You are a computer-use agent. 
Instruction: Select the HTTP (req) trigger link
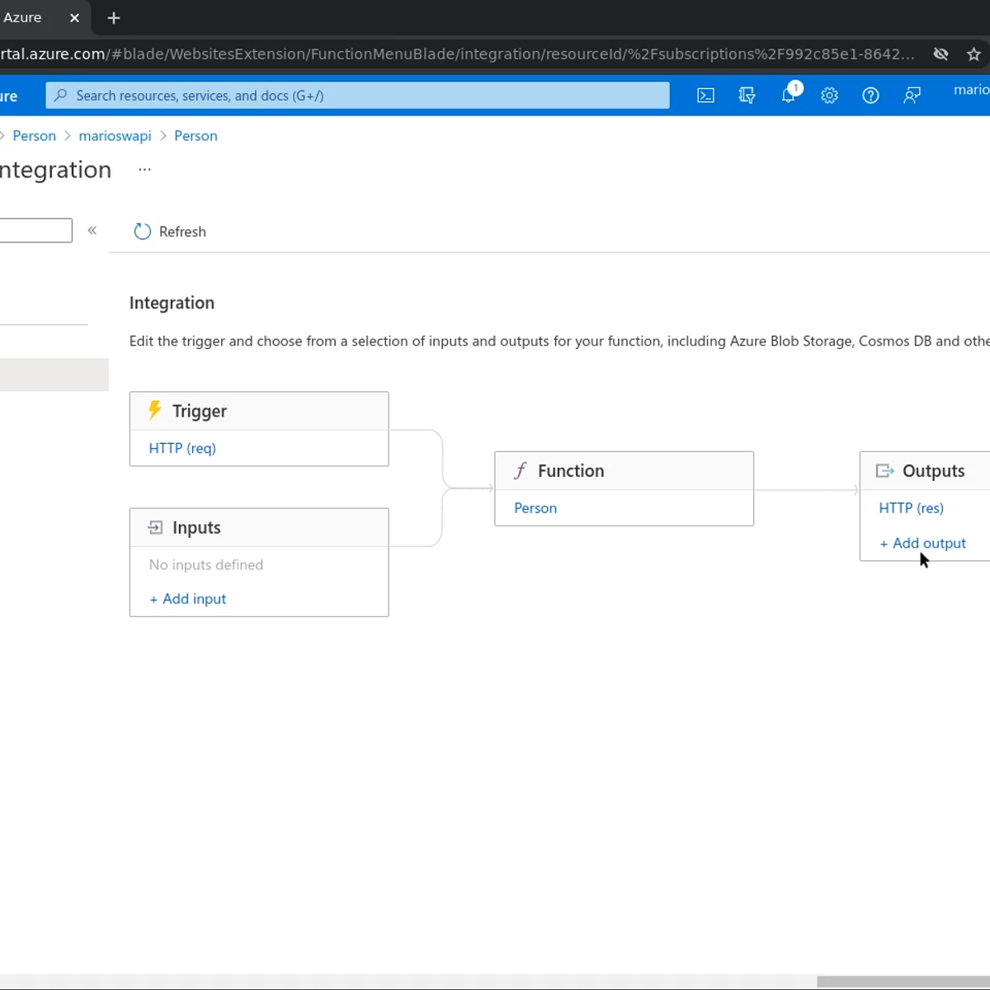[182, 448]
